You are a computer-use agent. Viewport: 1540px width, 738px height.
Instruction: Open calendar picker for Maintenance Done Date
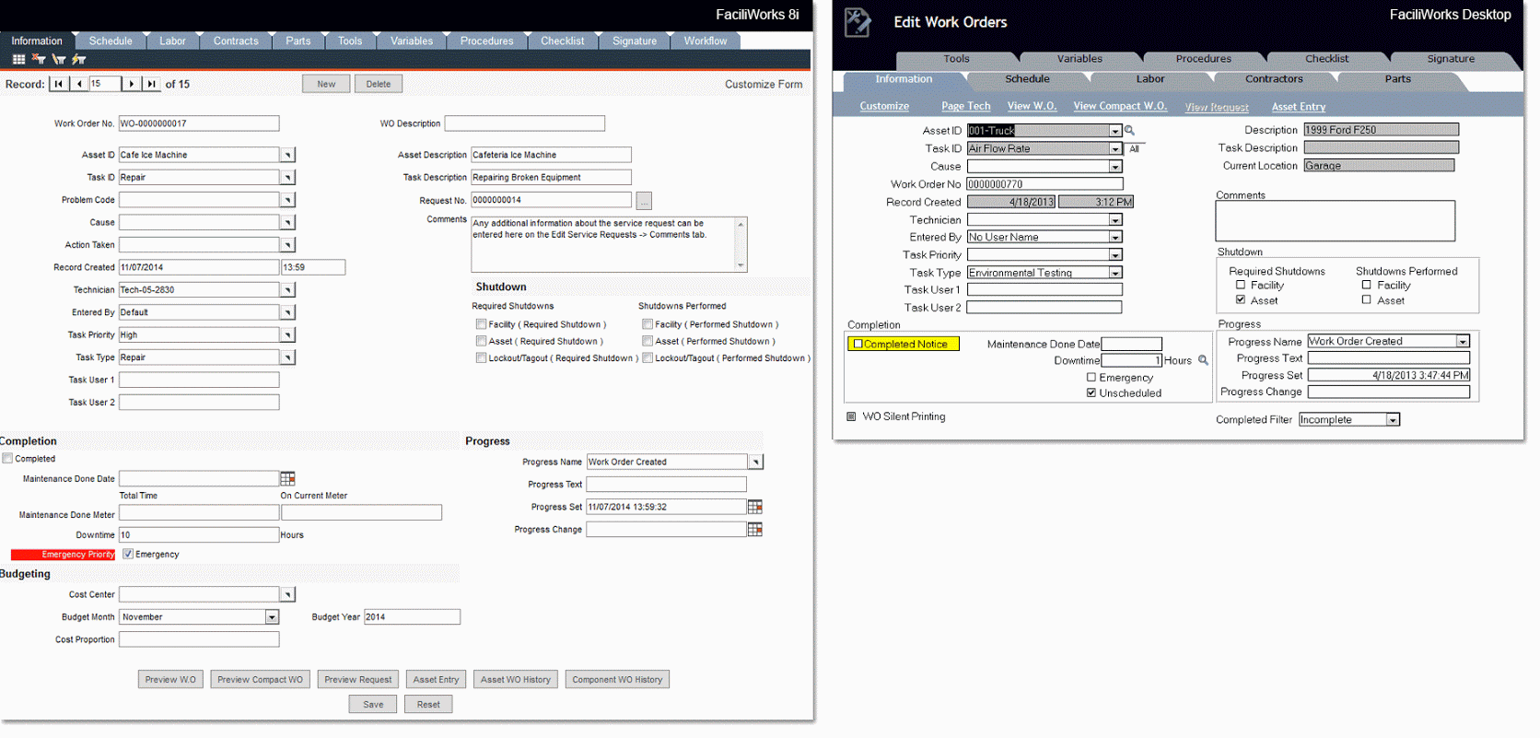coord(287,478)
